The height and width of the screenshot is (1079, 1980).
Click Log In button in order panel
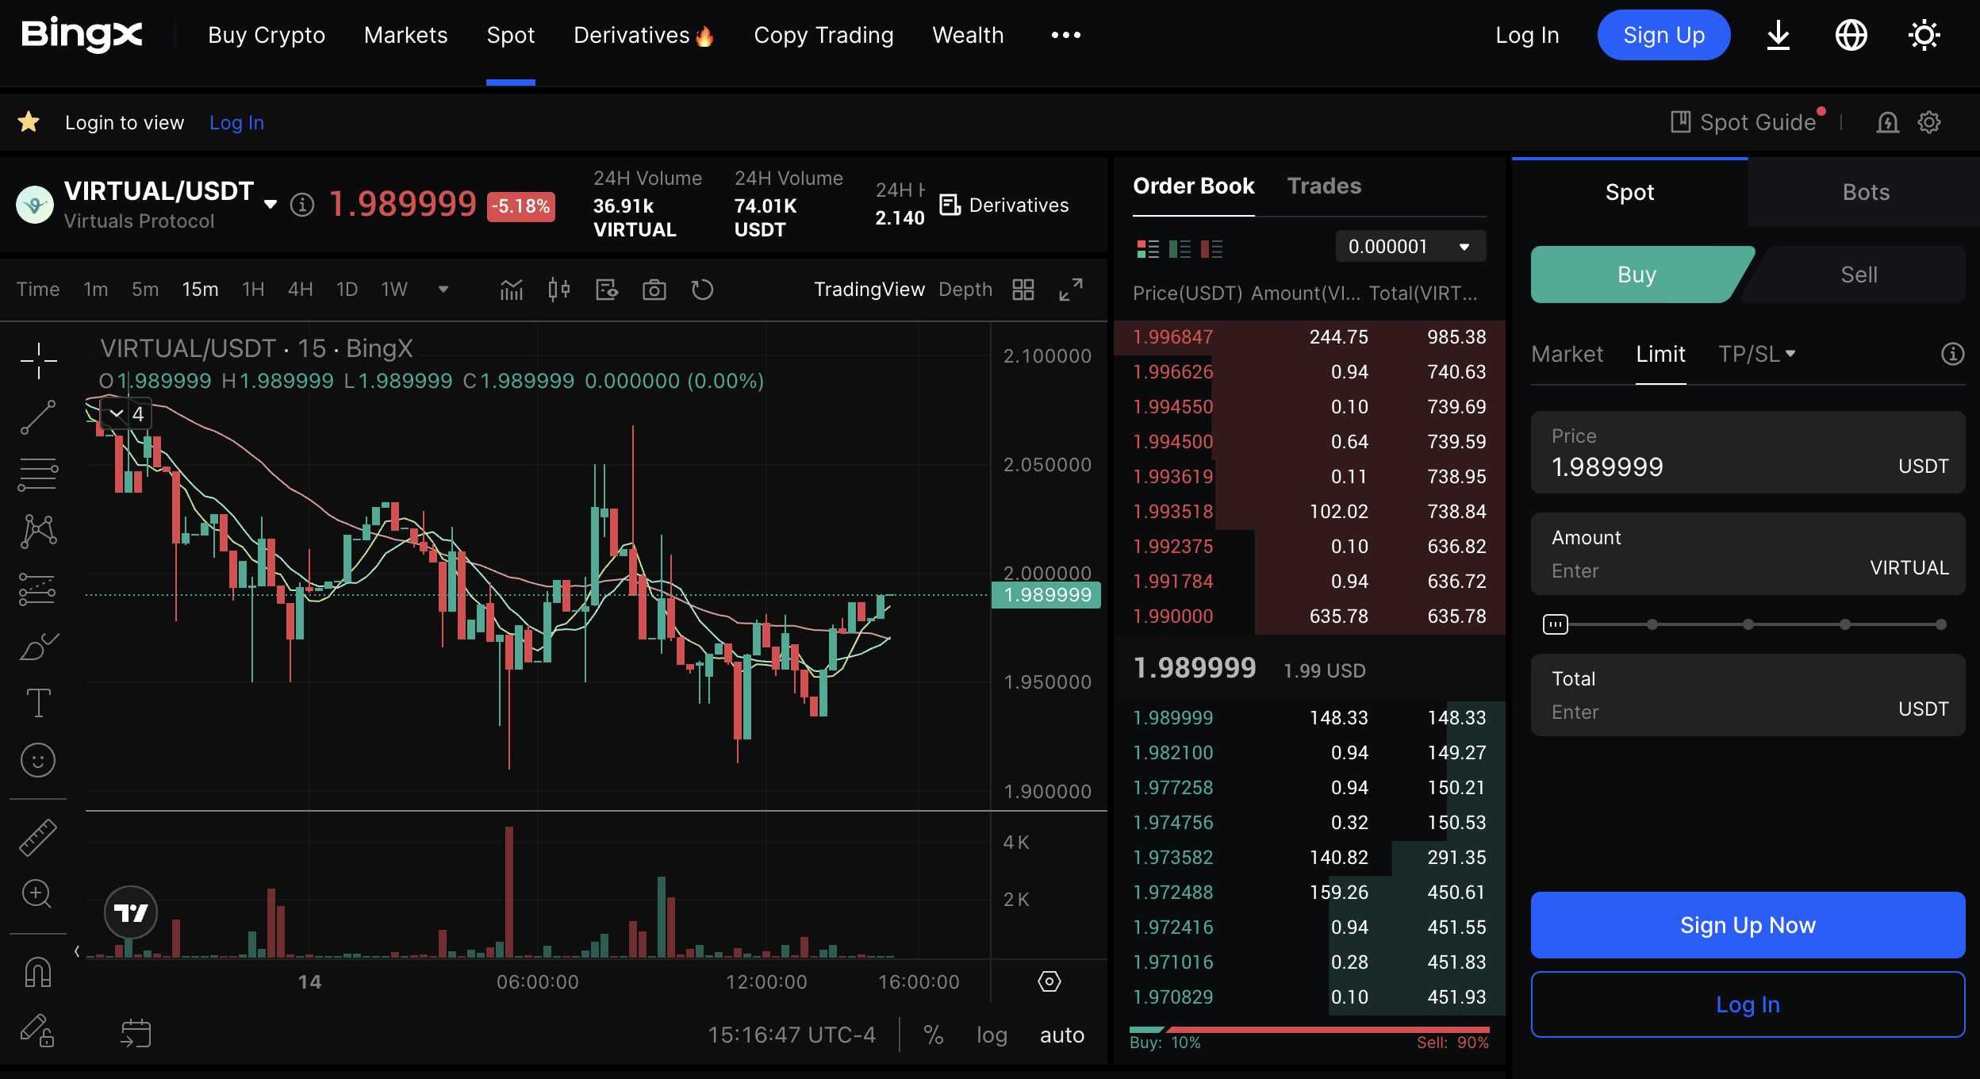(1748, 1004)
